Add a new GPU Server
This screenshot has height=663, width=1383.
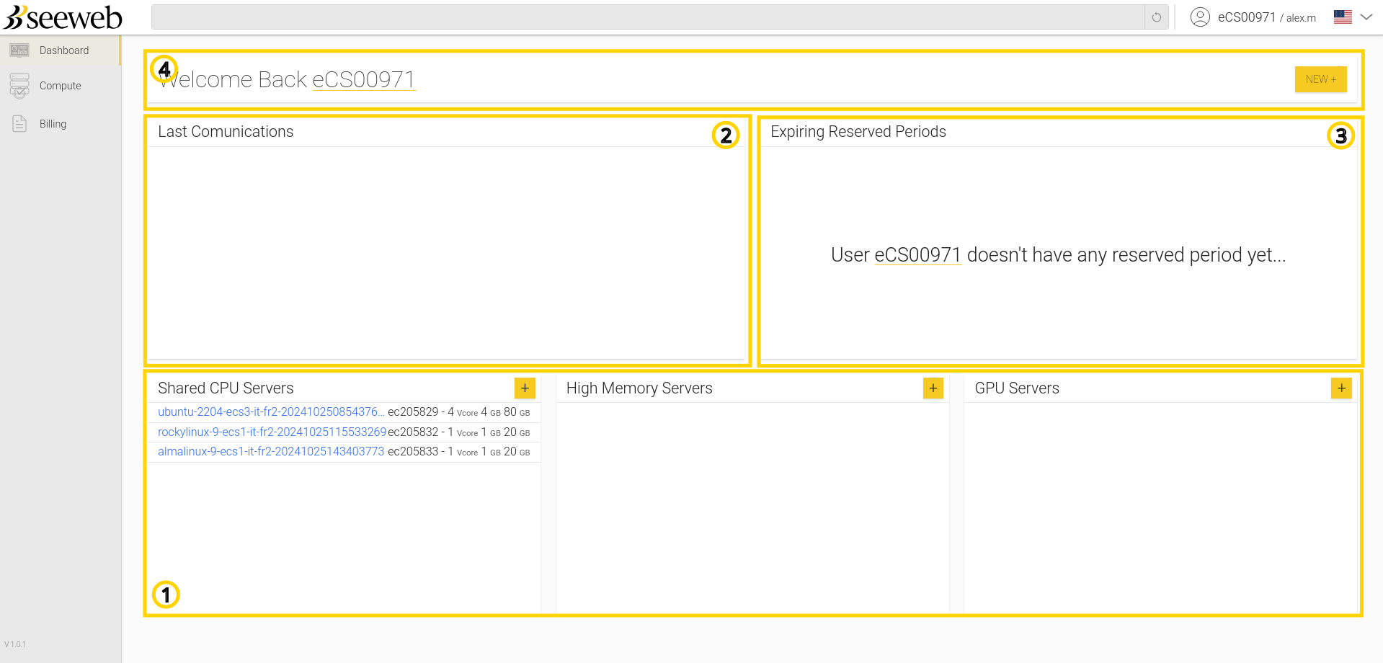click(x=1341, y=388)
